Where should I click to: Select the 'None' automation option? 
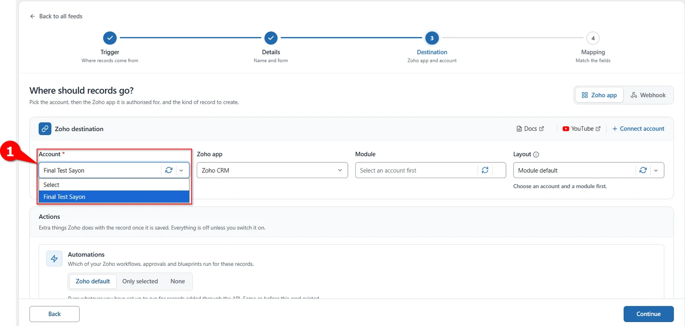coord(178,281)
